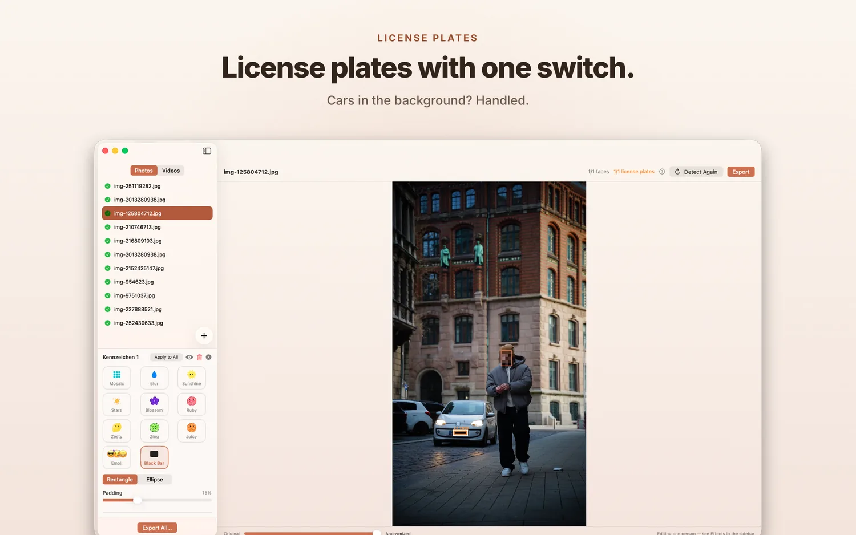Viewport: 856px width, 535px height.
Task: Choose the Zing effect
Action: click(x=154, y=431)
